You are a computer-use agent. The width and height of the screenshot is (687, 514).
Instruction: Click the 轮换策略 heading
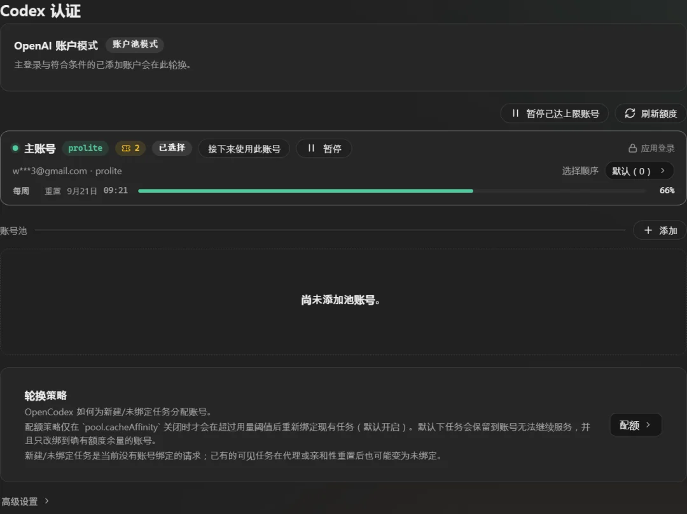46,396
